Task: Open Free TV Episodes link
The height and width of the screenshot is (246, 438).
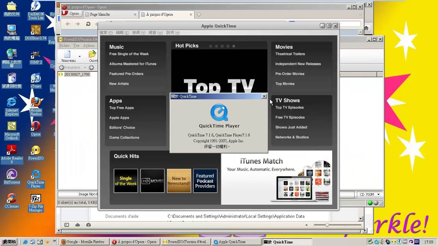Action: (290, 117)
